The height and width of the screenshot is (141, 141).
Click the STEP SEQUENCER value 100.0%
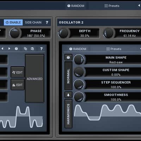pyautogui.click(x=116, y=87)
